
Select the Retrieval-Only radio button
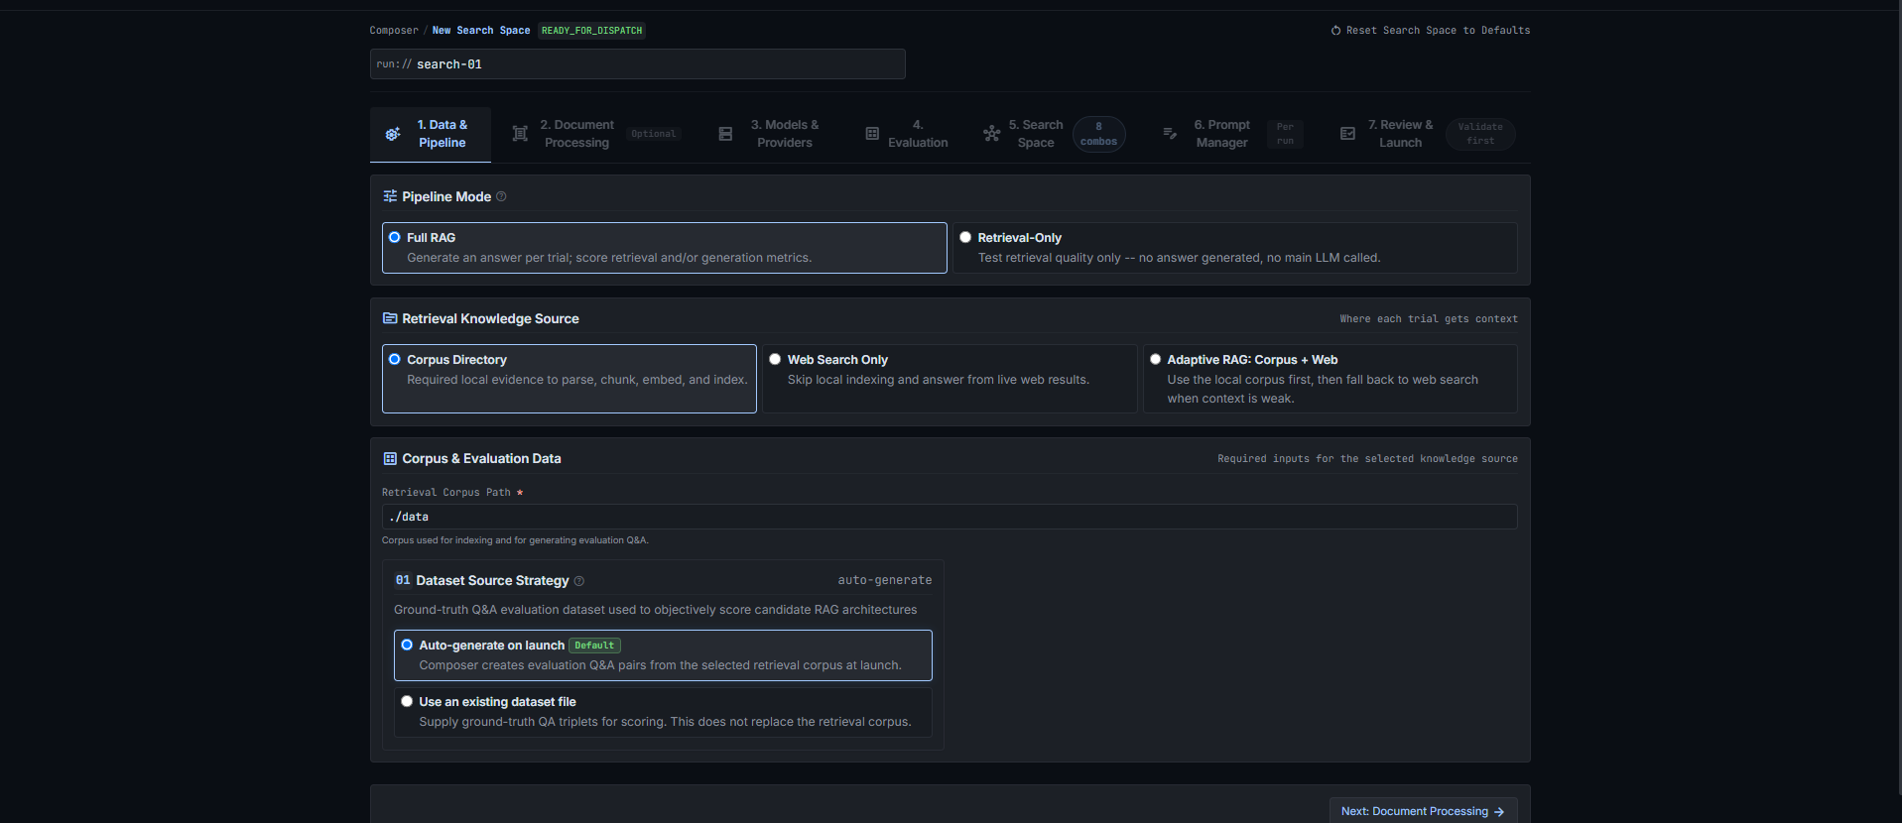(x=965, y=237)
